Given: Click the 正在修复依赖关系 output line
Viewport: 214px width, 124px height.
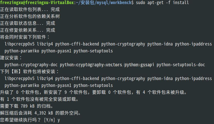Looking at the screenshot, I should click(27, 30).
